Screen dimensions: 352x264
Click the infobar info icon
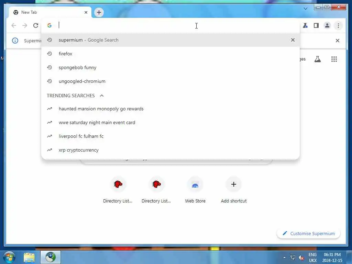(15, 41)
